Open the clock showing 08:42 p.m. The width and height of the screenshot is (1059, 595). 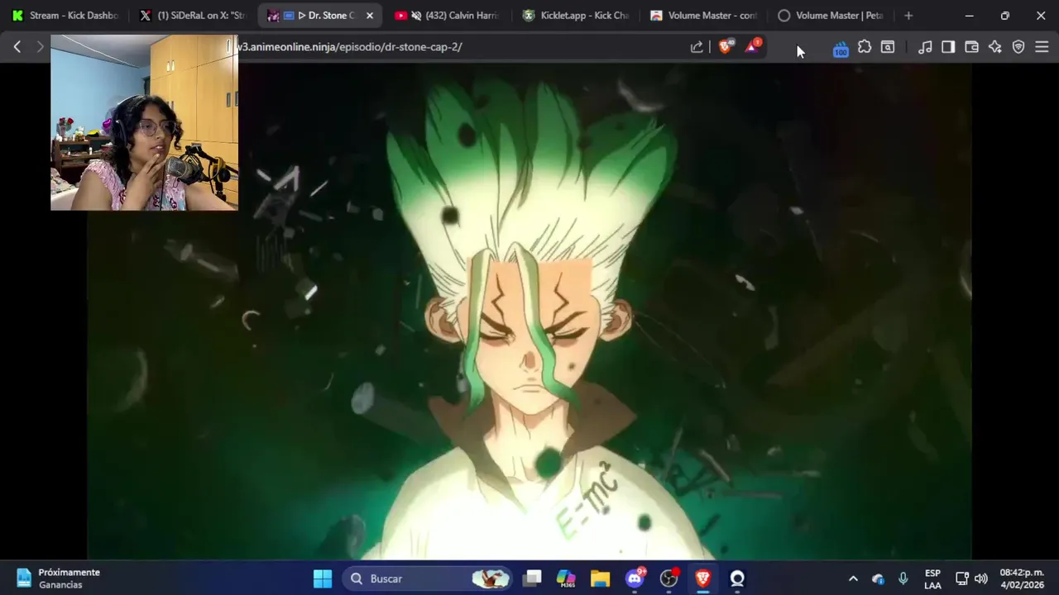(1022, 578)
